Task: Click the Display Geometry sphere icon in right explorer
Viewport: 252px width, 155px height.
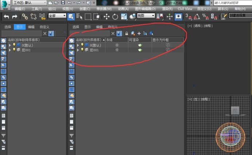Action: [x=71, y=40]
